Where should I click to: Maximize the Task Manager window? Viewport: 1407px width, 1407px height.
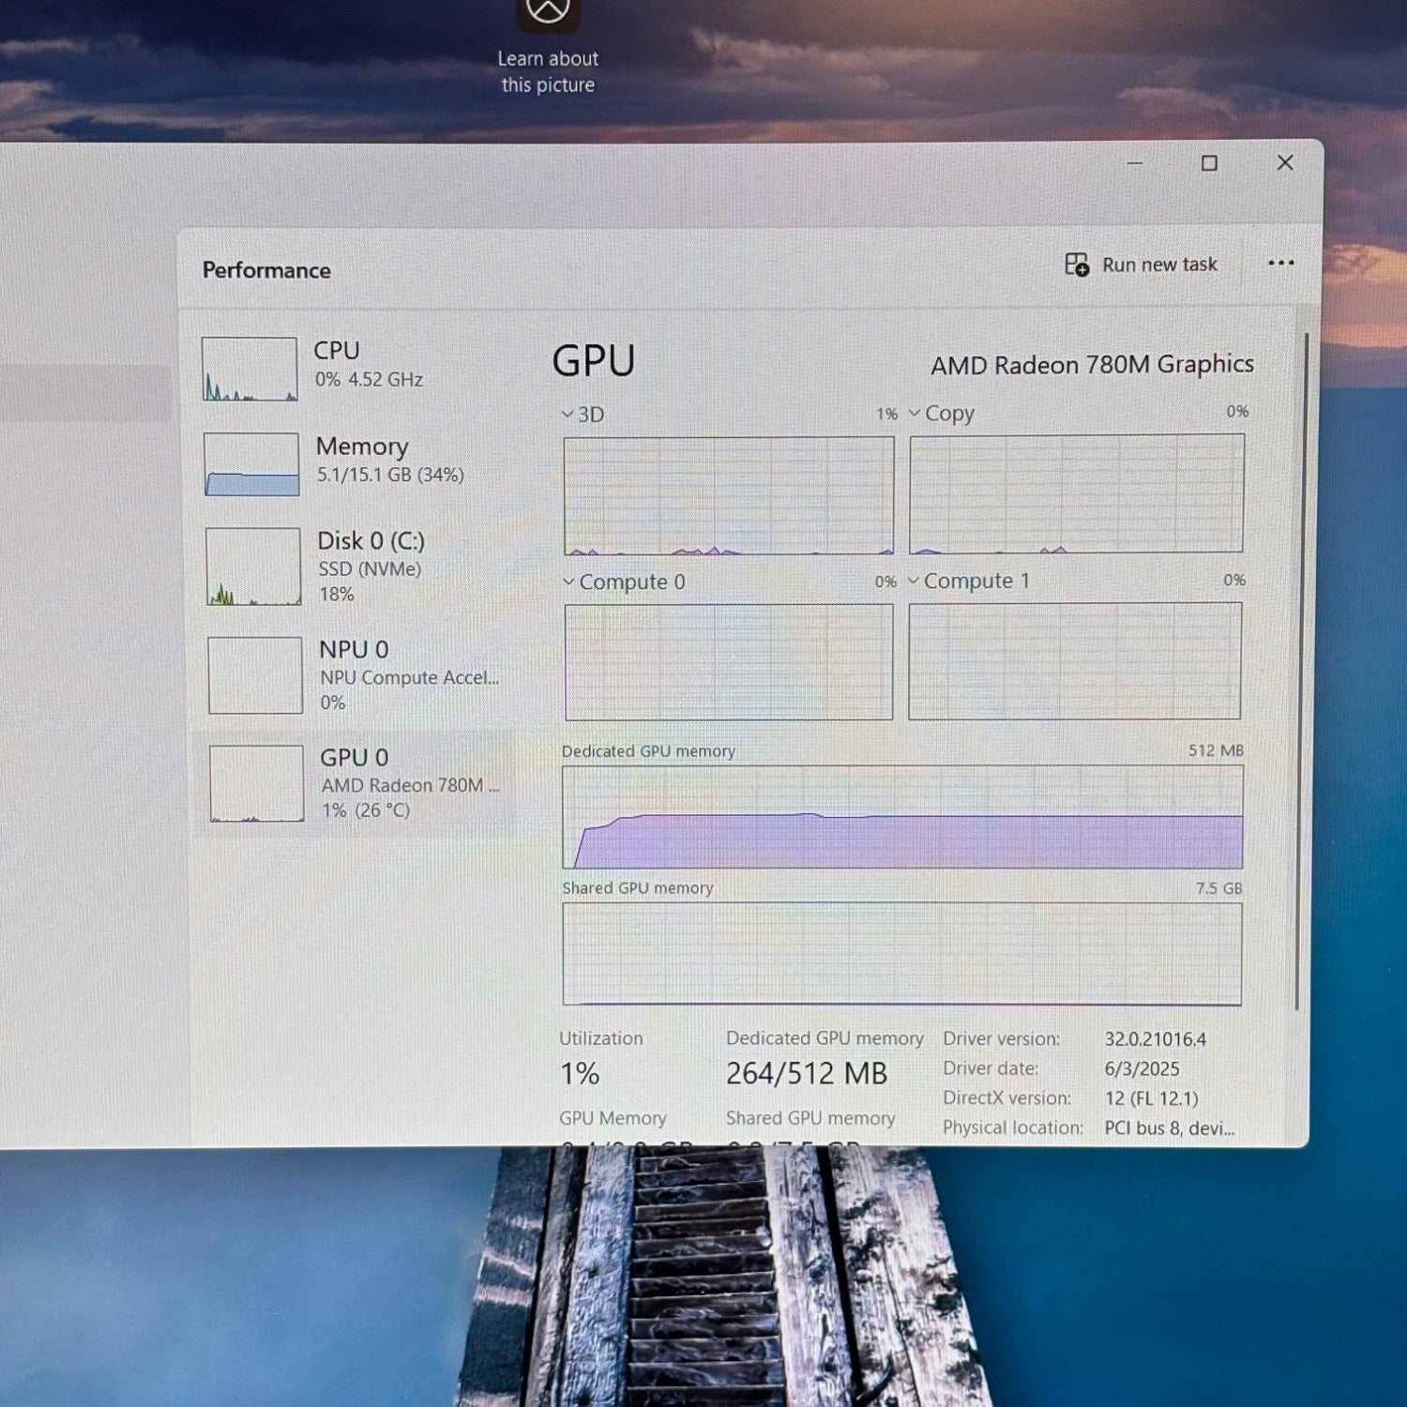point(1210,163)
